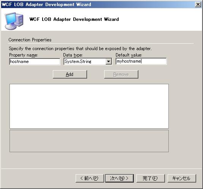Go back with the 前へ(P) button
Image resolution: width=203 pixels, height=189 pixels.
point(90,178)
